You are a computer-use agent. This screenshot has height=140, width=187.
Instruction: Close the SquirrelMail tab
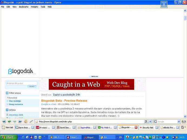(95, 128)
